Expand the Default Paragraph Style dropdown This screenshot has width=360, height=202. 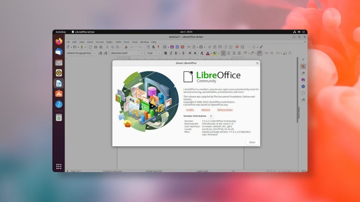coord(95,53)
